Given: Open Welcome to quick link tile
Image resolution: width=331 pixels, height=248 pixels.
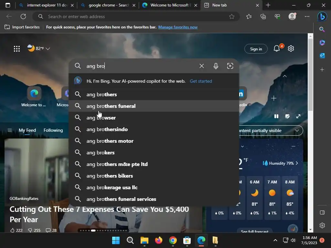Looking at the screenshot, I should click(x=34, y=97).
